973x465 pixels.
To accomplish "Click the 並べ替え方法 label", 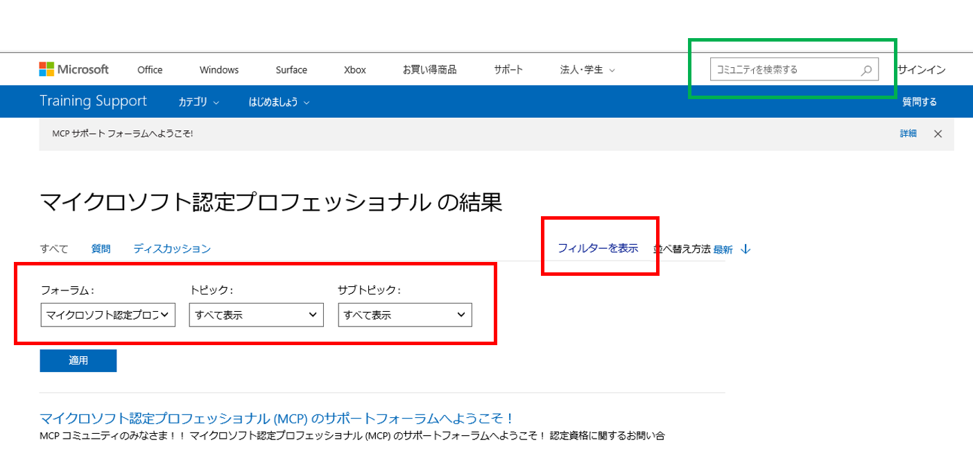I will (682, 249).
